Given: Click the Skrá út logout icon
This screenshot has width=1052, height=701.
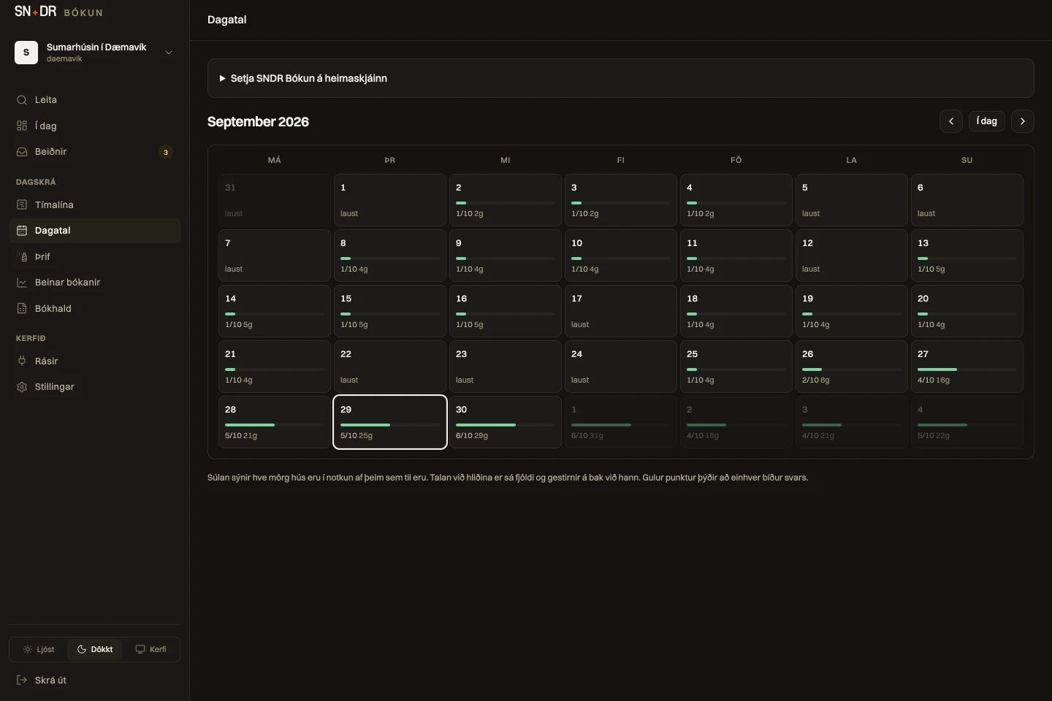Looking at the screenshot, I should [x=22, y=680].
